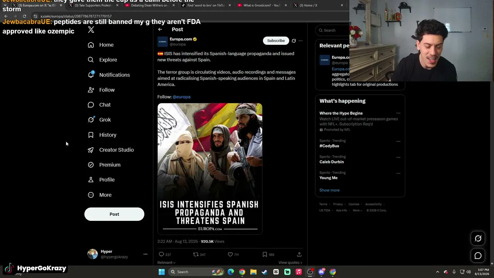Open Chat in the sidebar
This screenshot has height=278, width=494.
coord(99,105)
